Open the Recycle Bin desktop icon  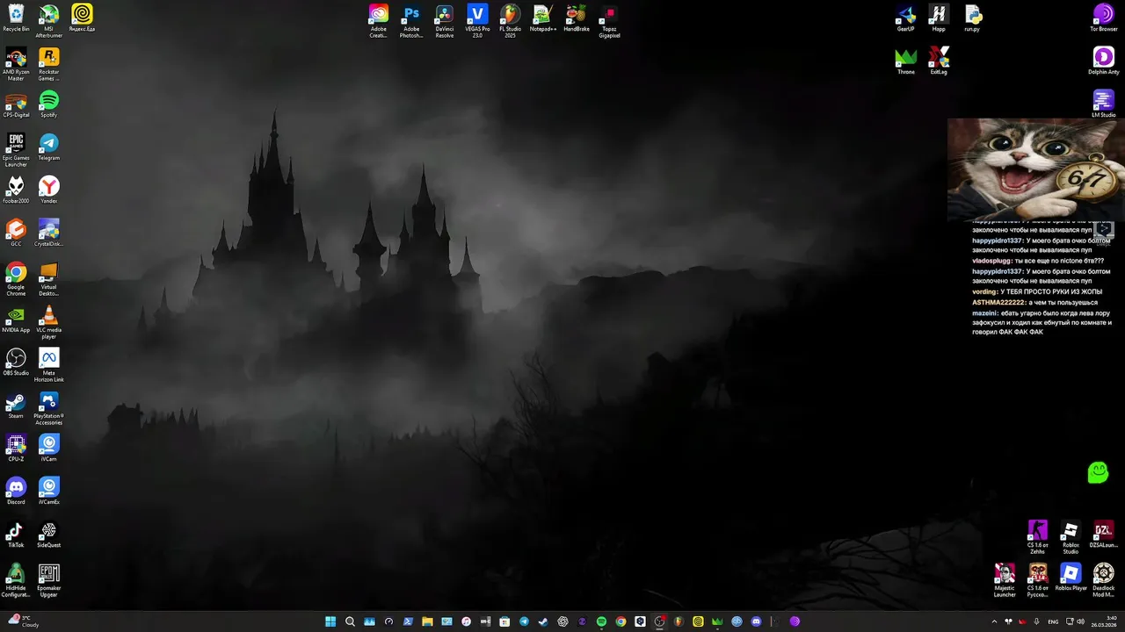[16, 18]
